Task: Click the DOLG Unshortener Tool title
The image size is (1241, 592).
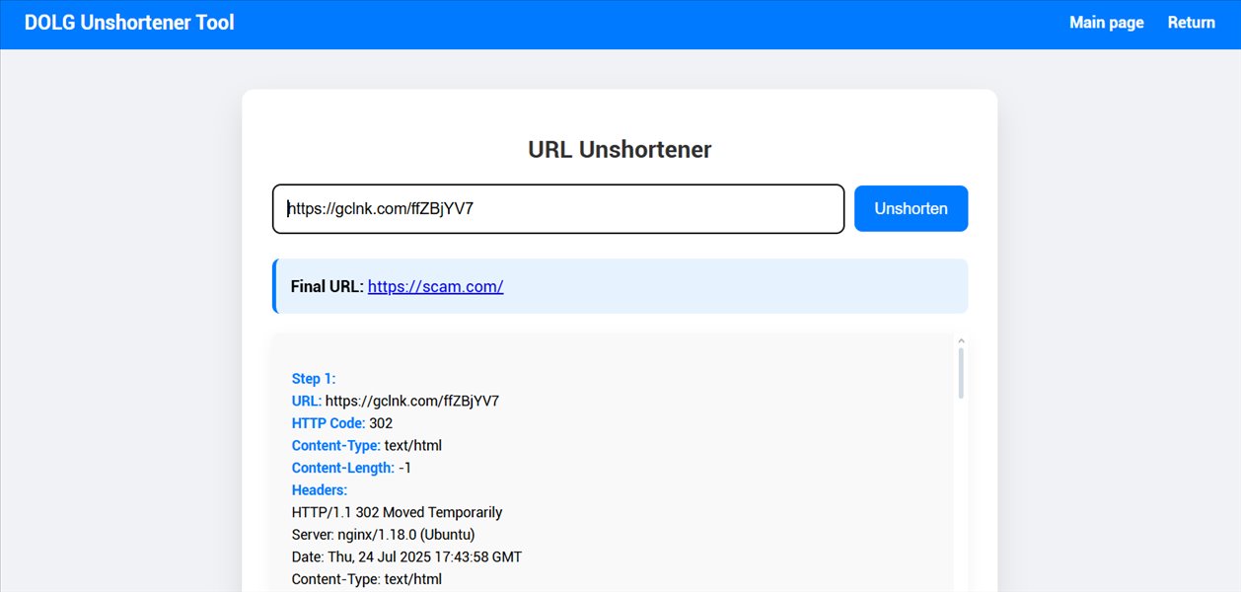Action: [x=129, y=23]
